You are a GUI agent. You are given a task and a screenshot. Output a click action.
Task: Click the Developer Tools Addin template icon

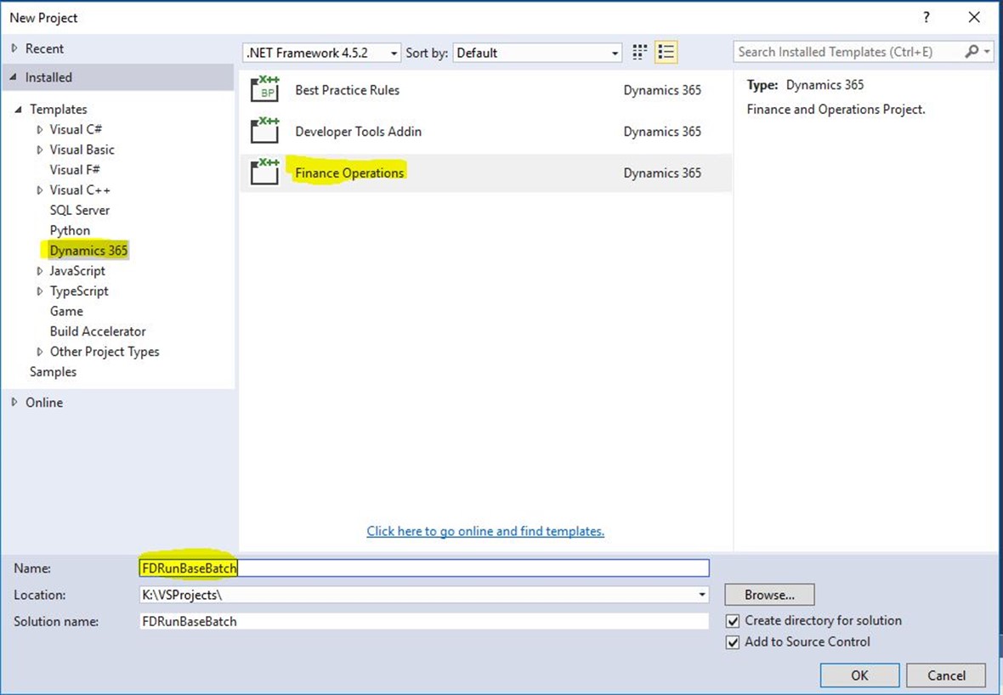click(264, 131)
